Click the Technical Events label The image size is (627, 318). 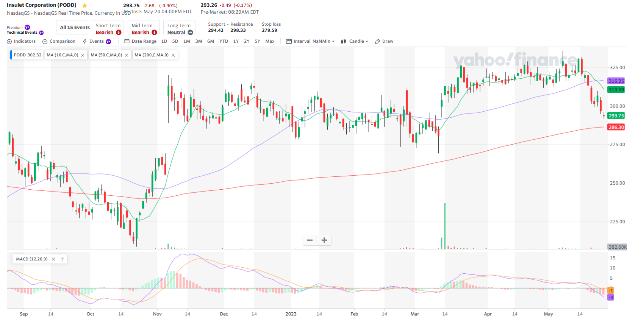tap(22, 33)
